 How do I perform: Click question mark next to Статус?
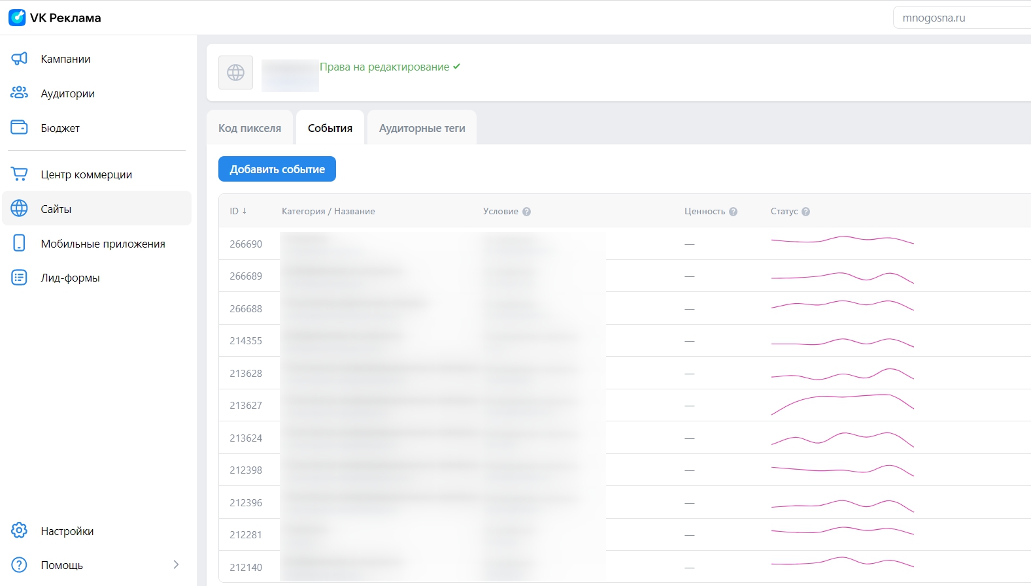coord(805,212)
